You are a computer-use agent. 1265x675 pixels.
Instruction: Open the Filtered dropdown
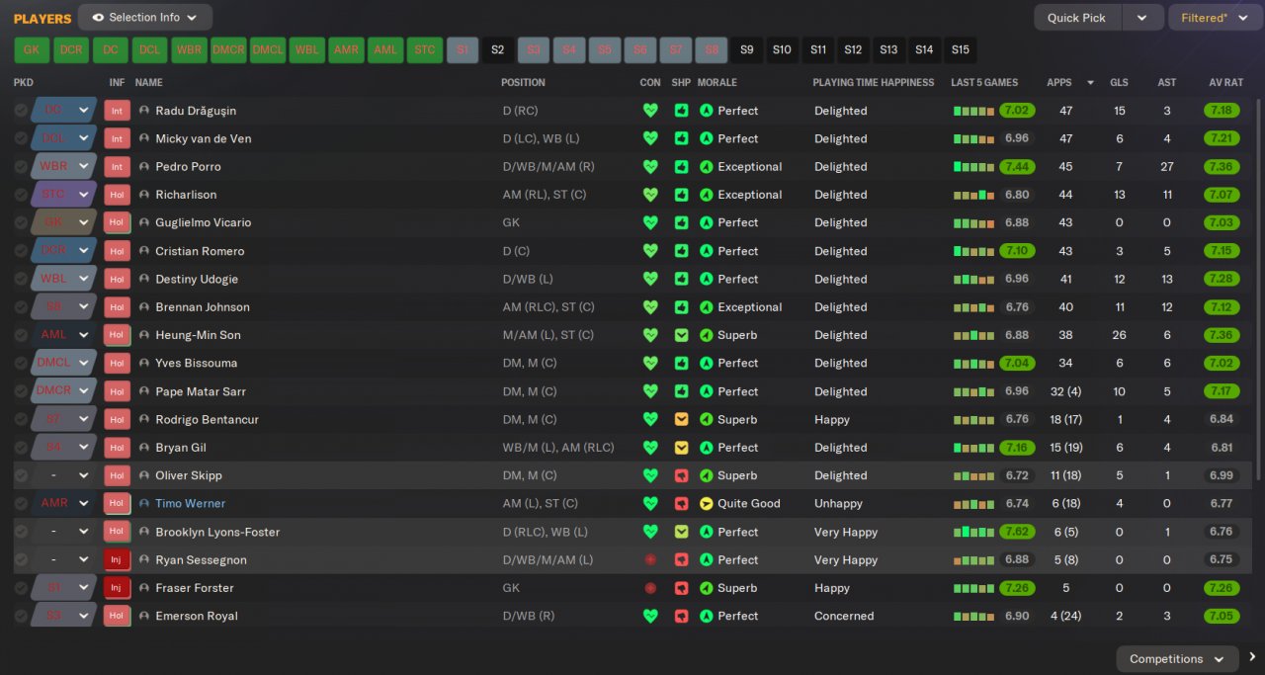click(1215, 18)
